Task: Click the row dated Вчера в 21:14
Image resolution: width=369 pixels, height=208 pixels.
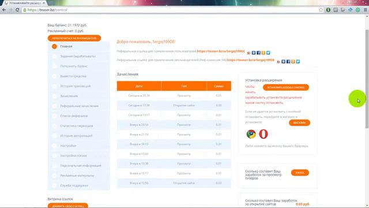Action: [174, 135]
